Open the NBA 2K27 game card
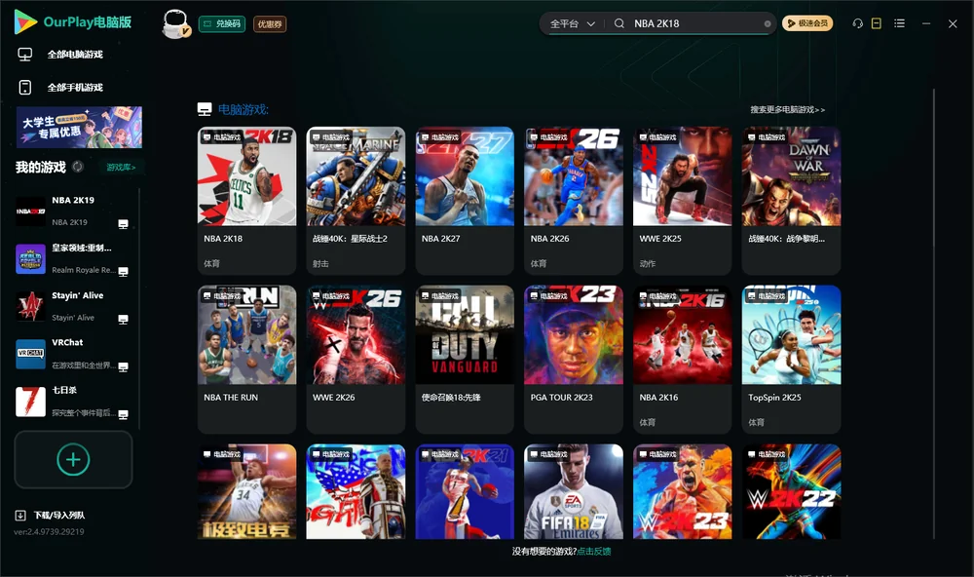 coord(465,201)
